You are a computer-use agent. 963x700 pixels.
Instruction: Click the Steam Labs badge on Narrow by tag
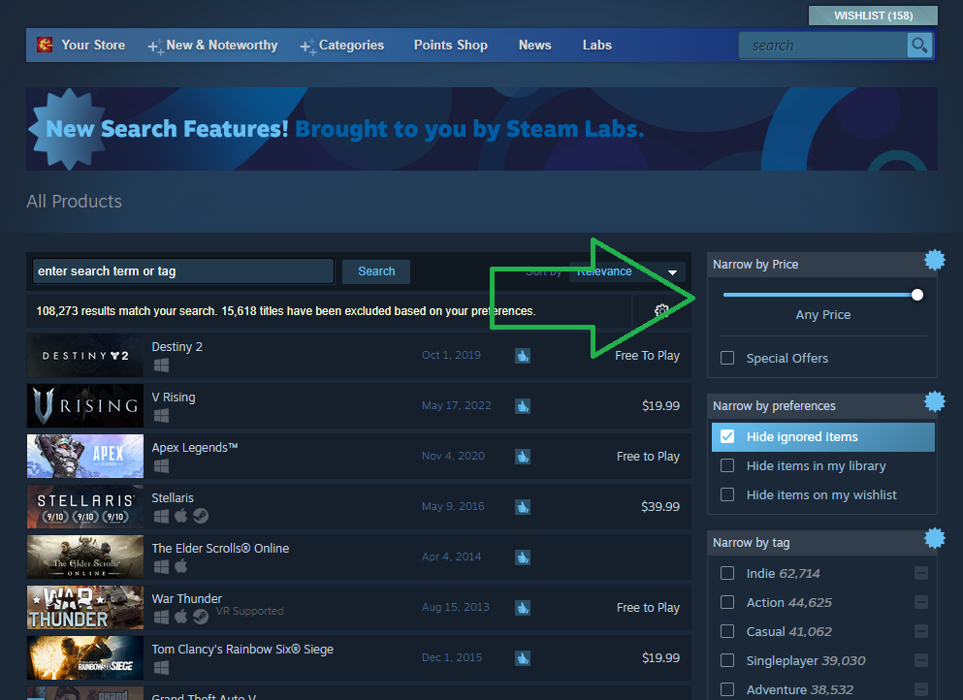(935, 538)
